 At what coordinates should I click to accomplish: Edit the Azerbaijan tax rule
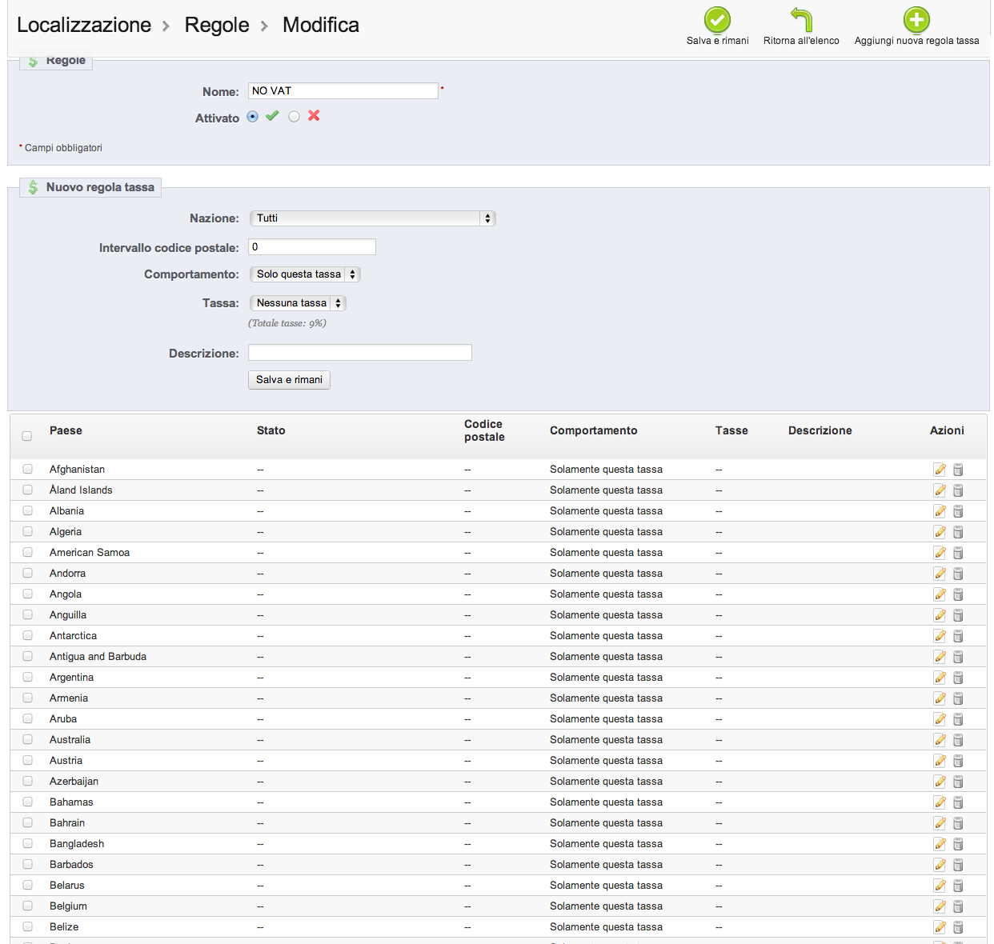[940, 782]
